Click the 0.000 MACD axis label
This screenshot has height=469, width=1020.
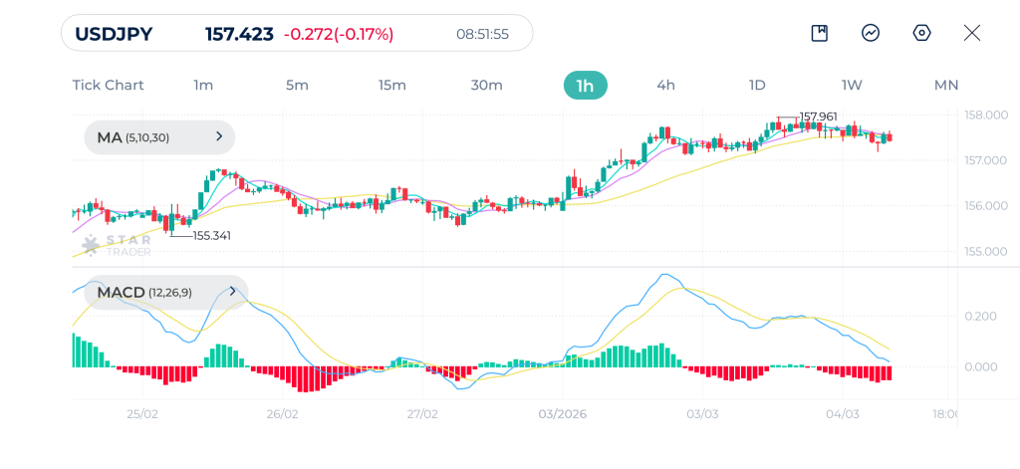coord(980,366)
